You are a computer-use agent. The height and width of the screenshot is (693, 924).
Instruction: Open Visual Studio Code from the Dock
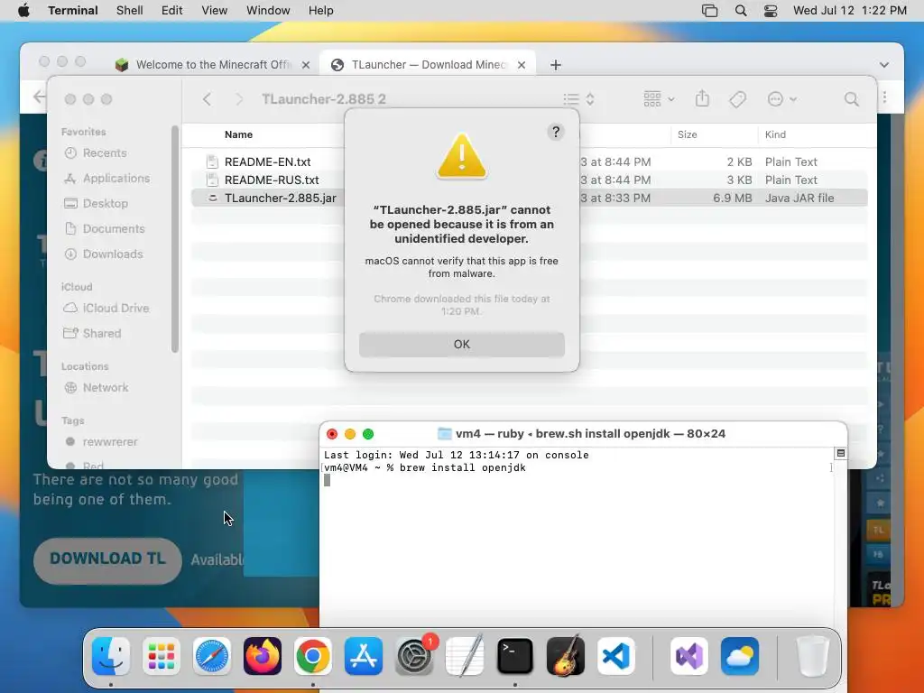615,656
